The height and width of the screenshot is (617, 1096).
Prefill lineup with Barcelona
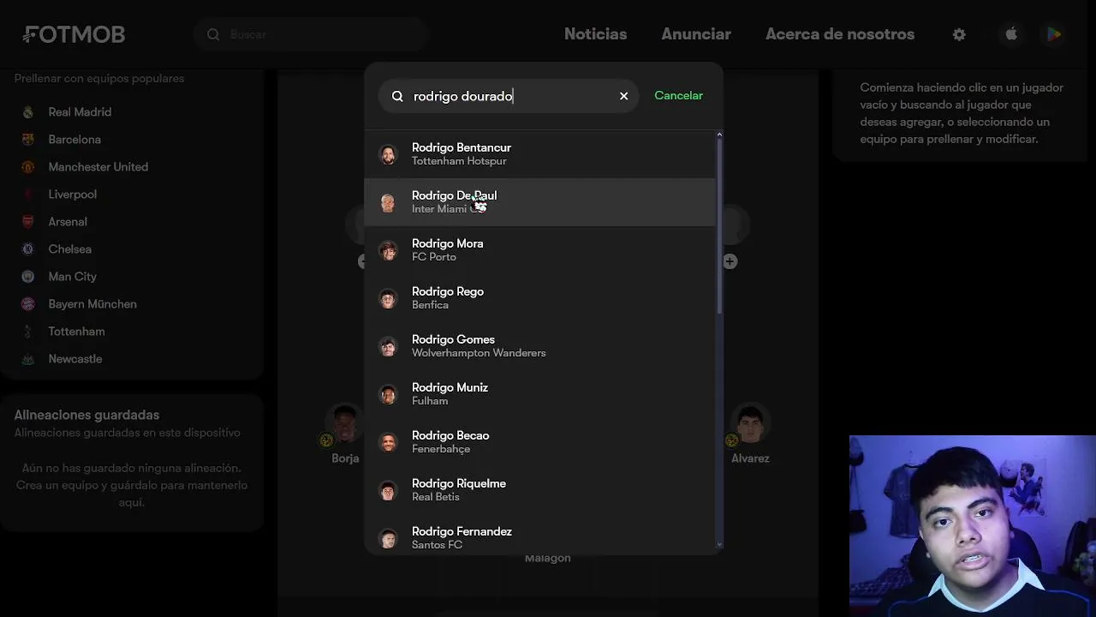74,140
